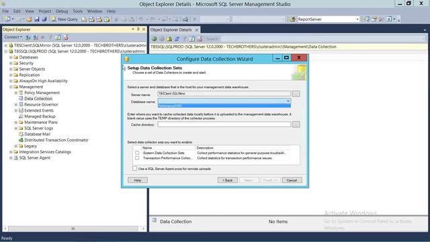The height and width of the screenshot is (242, 430).
Task: Click the database icon left of ReportServer combo
Action: 292,19
